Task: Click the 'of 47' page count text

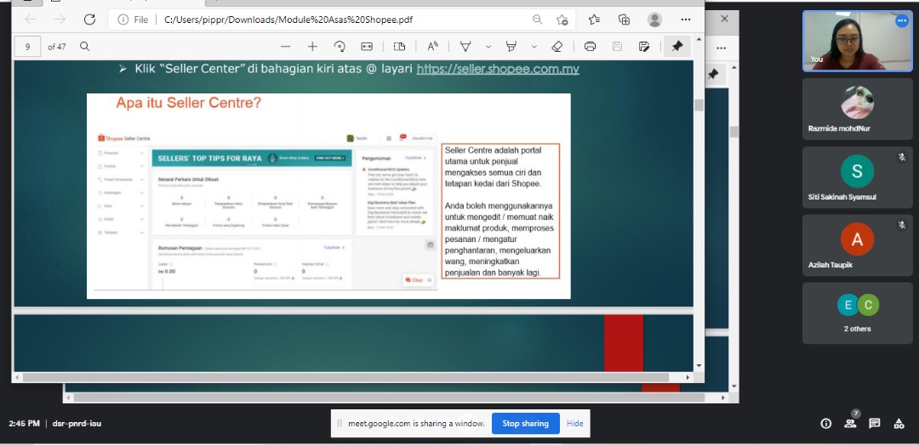Action: pos(57,47)
